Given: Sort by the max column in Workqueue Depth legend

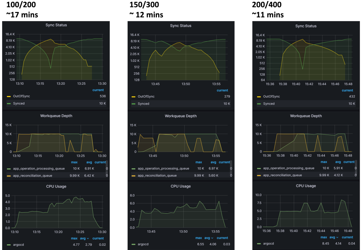Looking at the screenshot, I should click(74, 162).
